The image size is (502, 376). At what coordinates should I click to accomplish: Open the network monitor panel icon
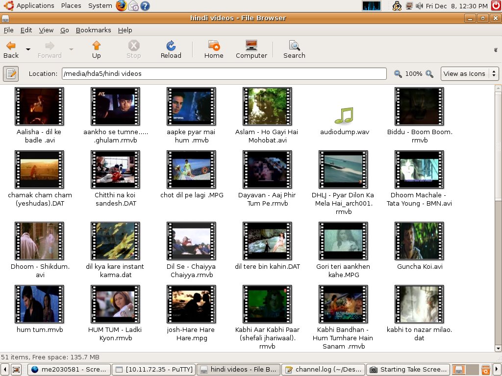pos(409,6)
